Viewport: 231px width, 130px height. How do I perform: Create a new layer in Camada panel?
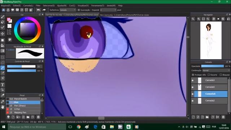point(193,117)
